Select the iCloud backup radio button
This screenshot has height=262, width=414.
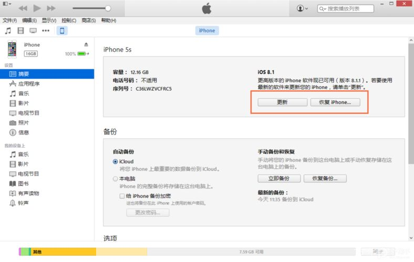pos(115,162)
